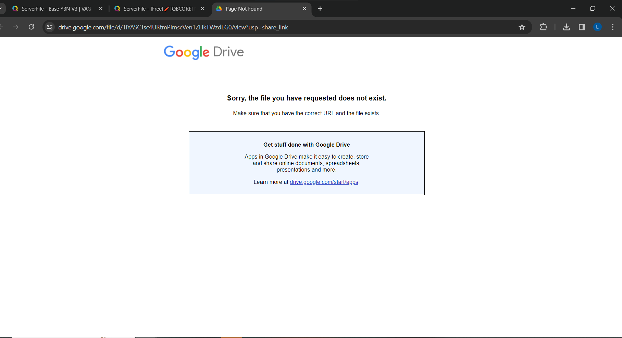Viewport: 622px width, 338px height.
Task: Switch to 'ServerFile - Base YBN V3' tab
Action: [x=57, y=9]
